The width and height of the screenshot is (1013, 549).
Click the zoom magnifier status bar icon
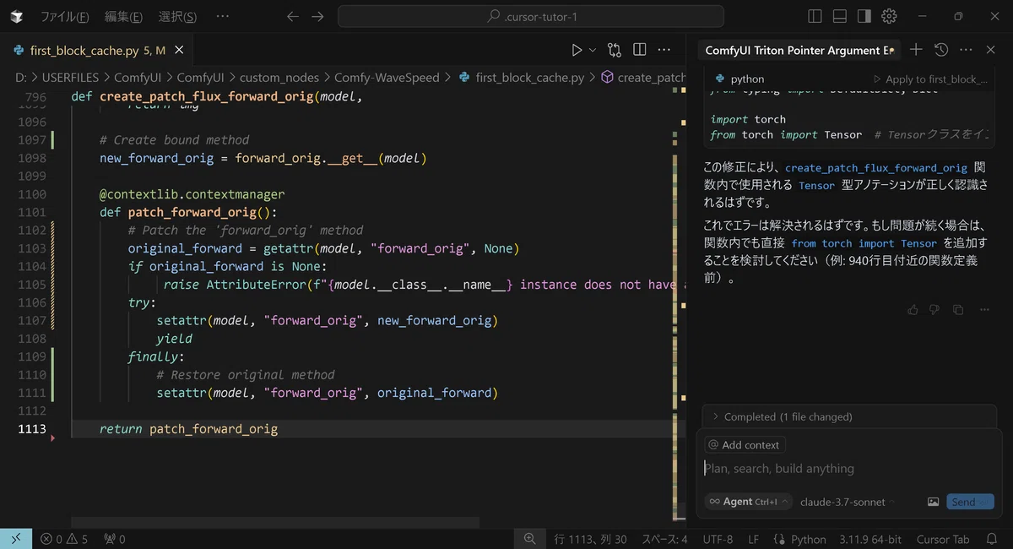coord(529,539)
